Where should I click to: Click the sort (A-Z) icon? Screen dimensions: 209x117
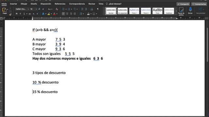point(92,9)
